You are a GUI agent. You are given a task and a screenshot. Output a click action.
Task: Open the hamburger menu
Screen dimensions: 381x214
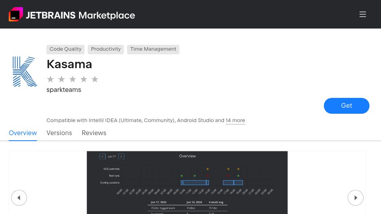coord(362,14)
